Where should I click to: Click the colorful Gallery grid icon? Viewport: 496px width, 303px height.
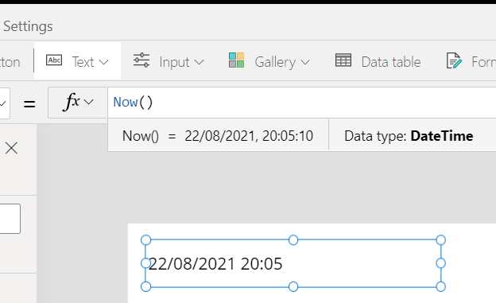236,60
